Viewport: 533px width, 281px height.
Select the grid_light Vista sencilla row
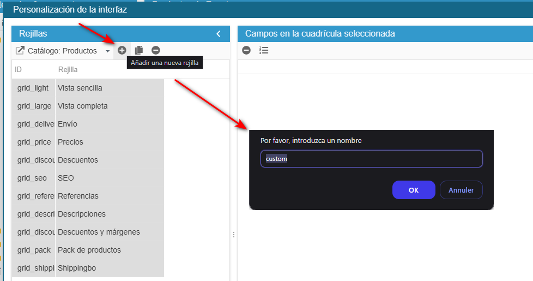click(88, 88)
